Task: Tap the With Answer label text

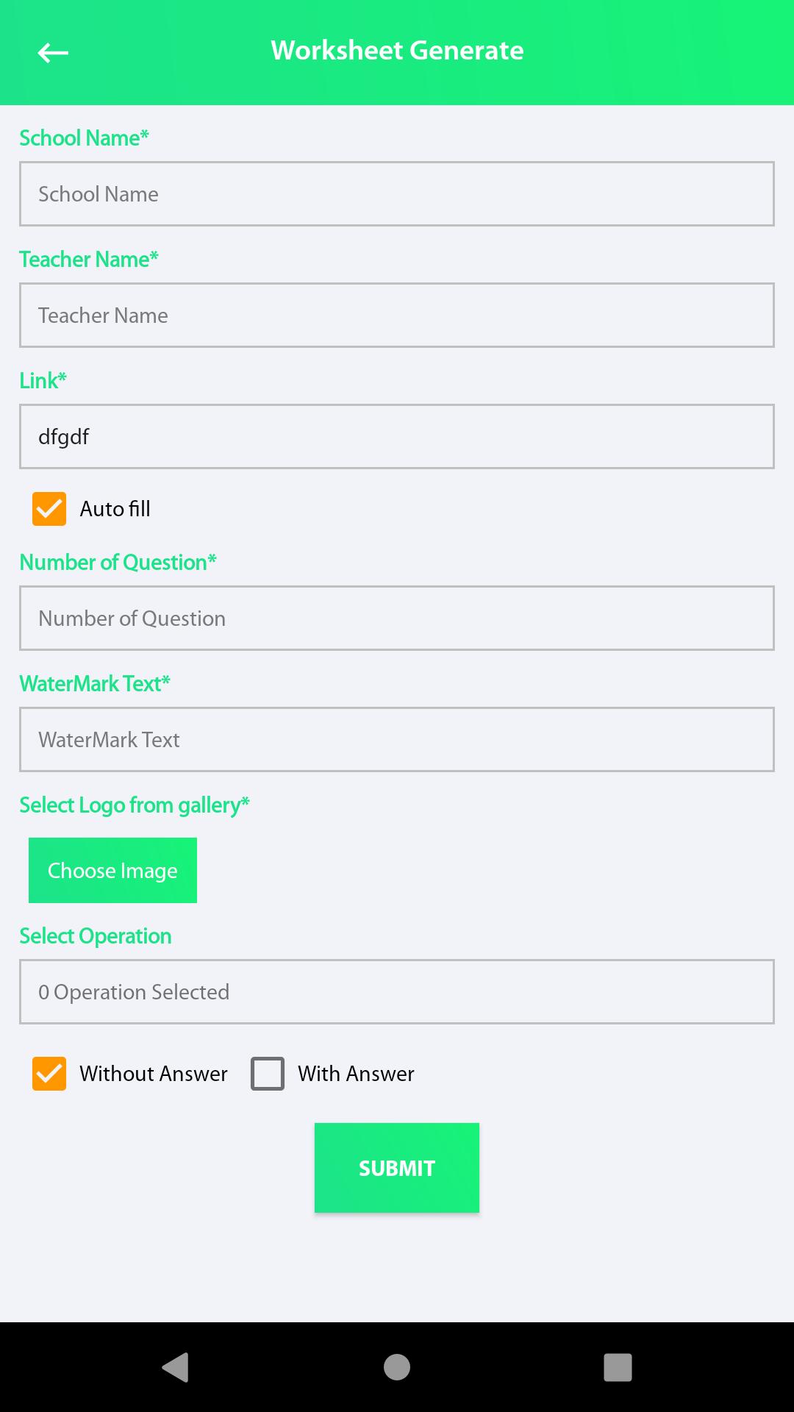Action: [356, 1074]
